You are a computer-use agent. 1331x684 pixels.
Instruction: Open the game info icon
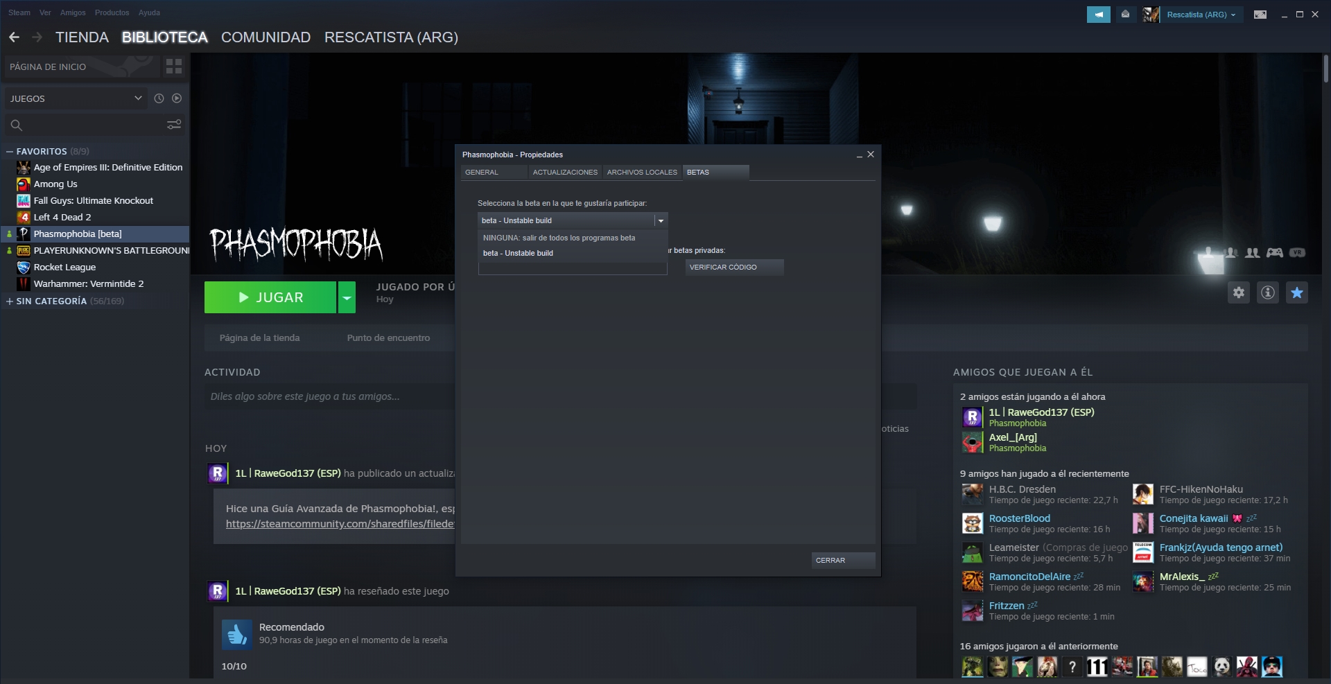[1268, 292]
